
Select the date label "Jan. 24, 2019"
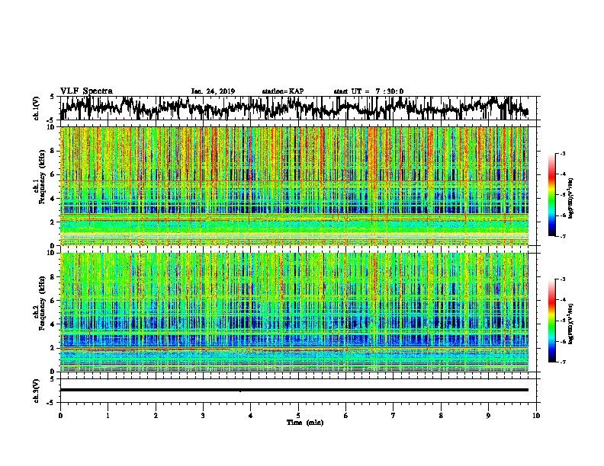coord(213,91)
